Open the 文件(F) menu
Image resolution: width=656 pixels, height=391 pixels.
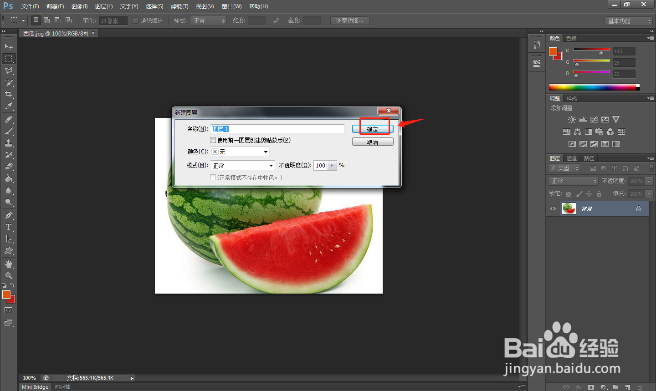[x=30, y=6]
